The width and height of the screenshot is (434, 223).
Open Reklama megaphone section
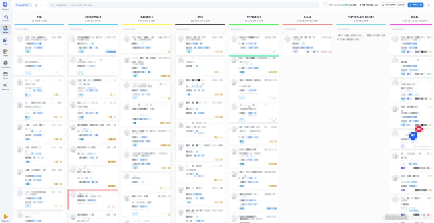5,87
